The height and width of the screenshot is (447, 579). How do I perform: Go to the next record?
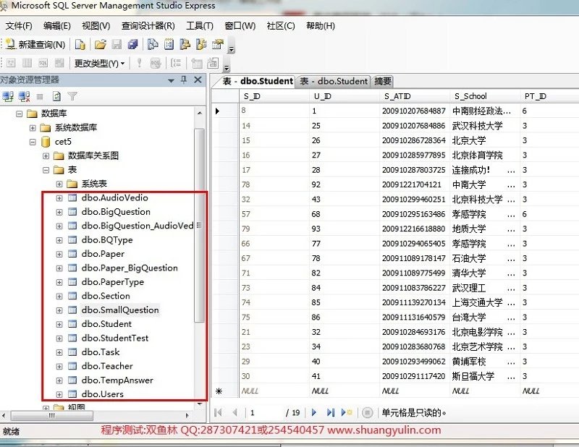click(x=314, y=412)
